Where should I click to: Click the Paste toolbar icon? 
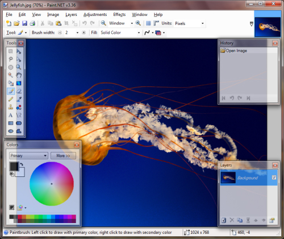(x=59, y=23)
